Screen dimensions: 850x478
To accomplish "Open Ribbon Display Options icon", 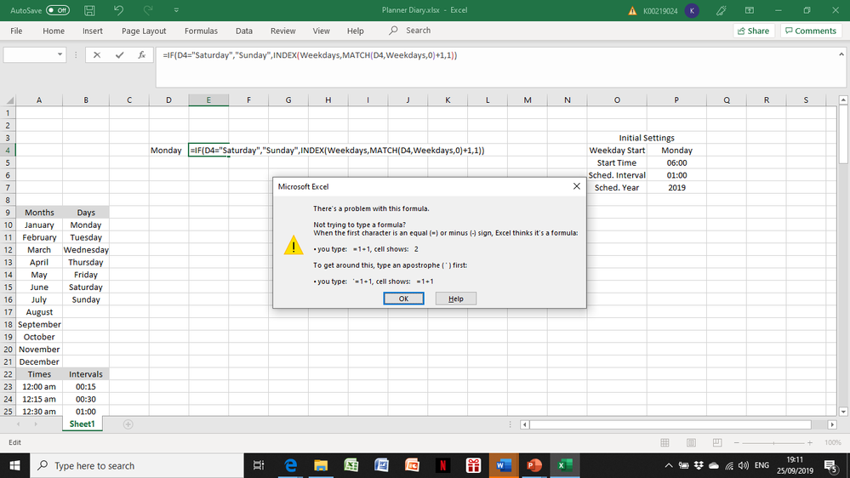I will pos(749,10).
